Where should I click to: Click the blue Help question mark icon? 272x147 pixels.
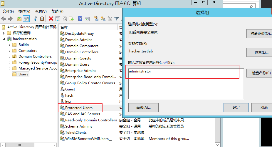coord(80,19)
